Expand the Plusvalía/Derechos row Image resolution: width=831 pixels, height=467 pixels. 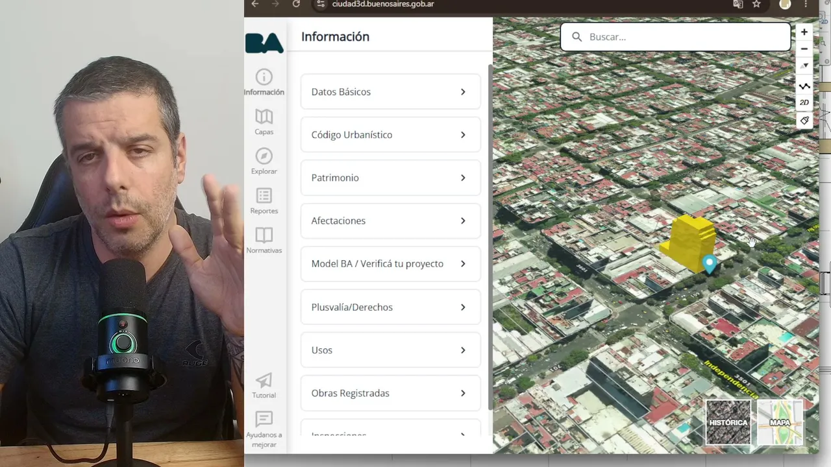391,307
